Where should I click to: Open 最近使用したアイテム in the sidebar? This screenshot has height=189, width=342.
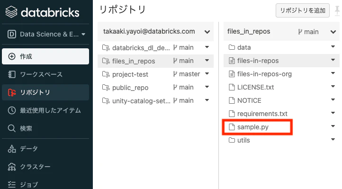coord(45,110)
